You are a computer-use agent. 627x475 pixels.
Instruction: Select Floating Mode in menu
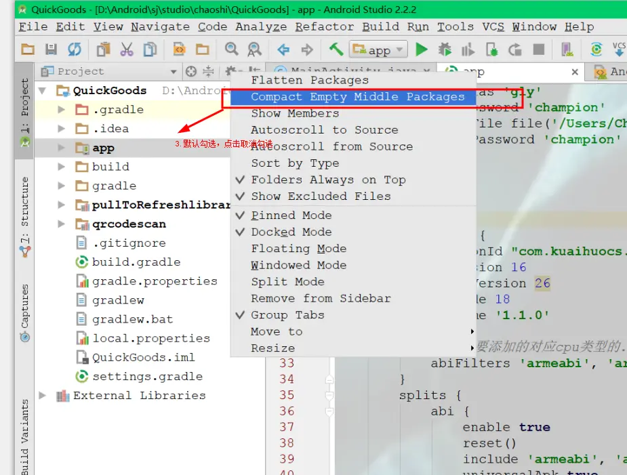point(353,249)
